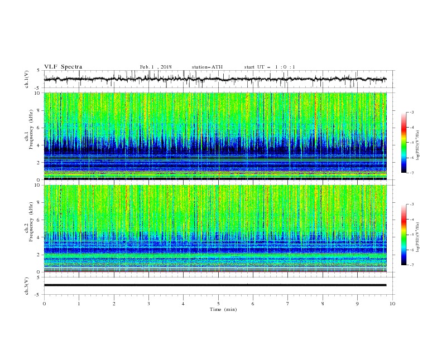Click the 8 kHz tick on the ch.2 frequency axis
Screen dimensions: 442x341
[39, 203]
